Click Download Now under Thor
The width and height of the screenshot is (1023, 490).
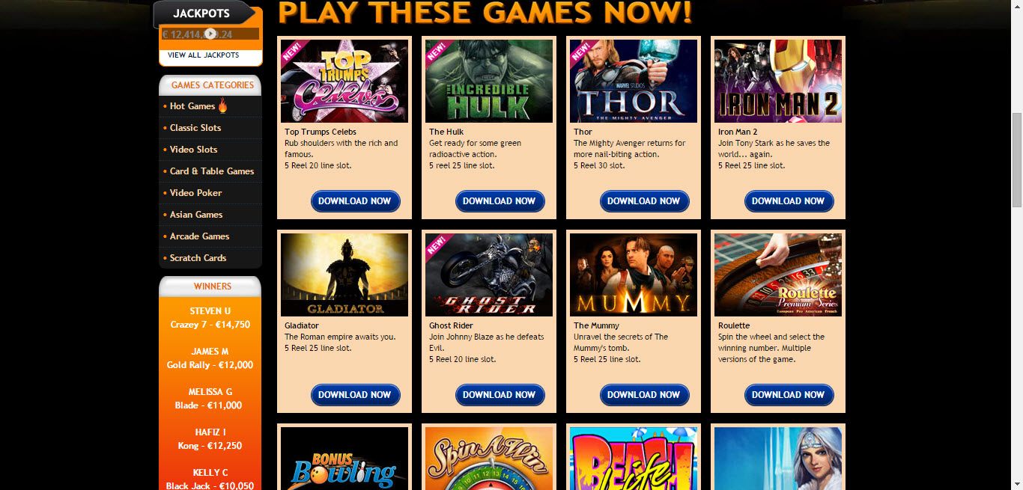645,200
